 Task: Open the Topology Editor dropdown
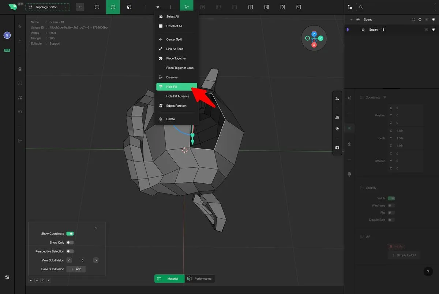(48, 7)
